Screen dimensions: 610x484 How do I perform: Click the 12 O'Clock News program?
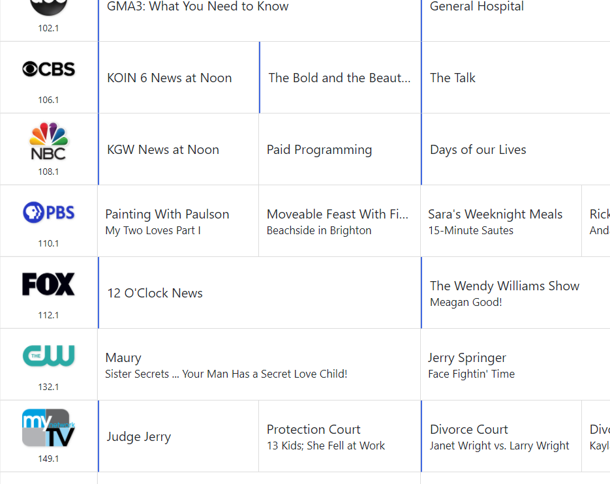coord(155,293)
